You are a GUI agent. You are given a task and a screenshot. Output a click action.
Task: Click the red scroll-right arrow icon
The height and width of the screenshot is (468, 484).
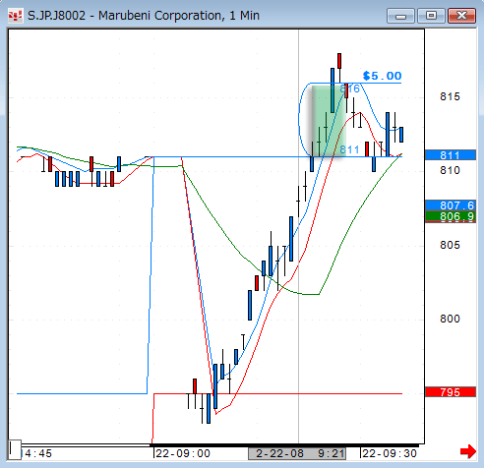click(x=468, y=451)
